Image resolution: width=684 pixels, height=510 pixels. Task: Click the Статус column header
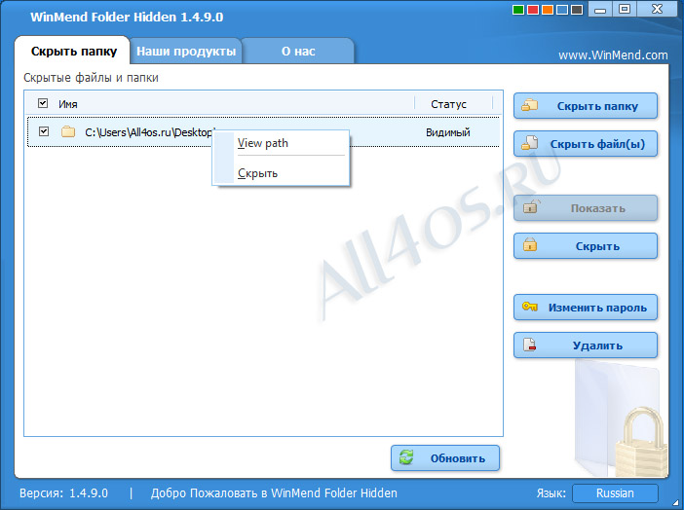click(448, 104)
